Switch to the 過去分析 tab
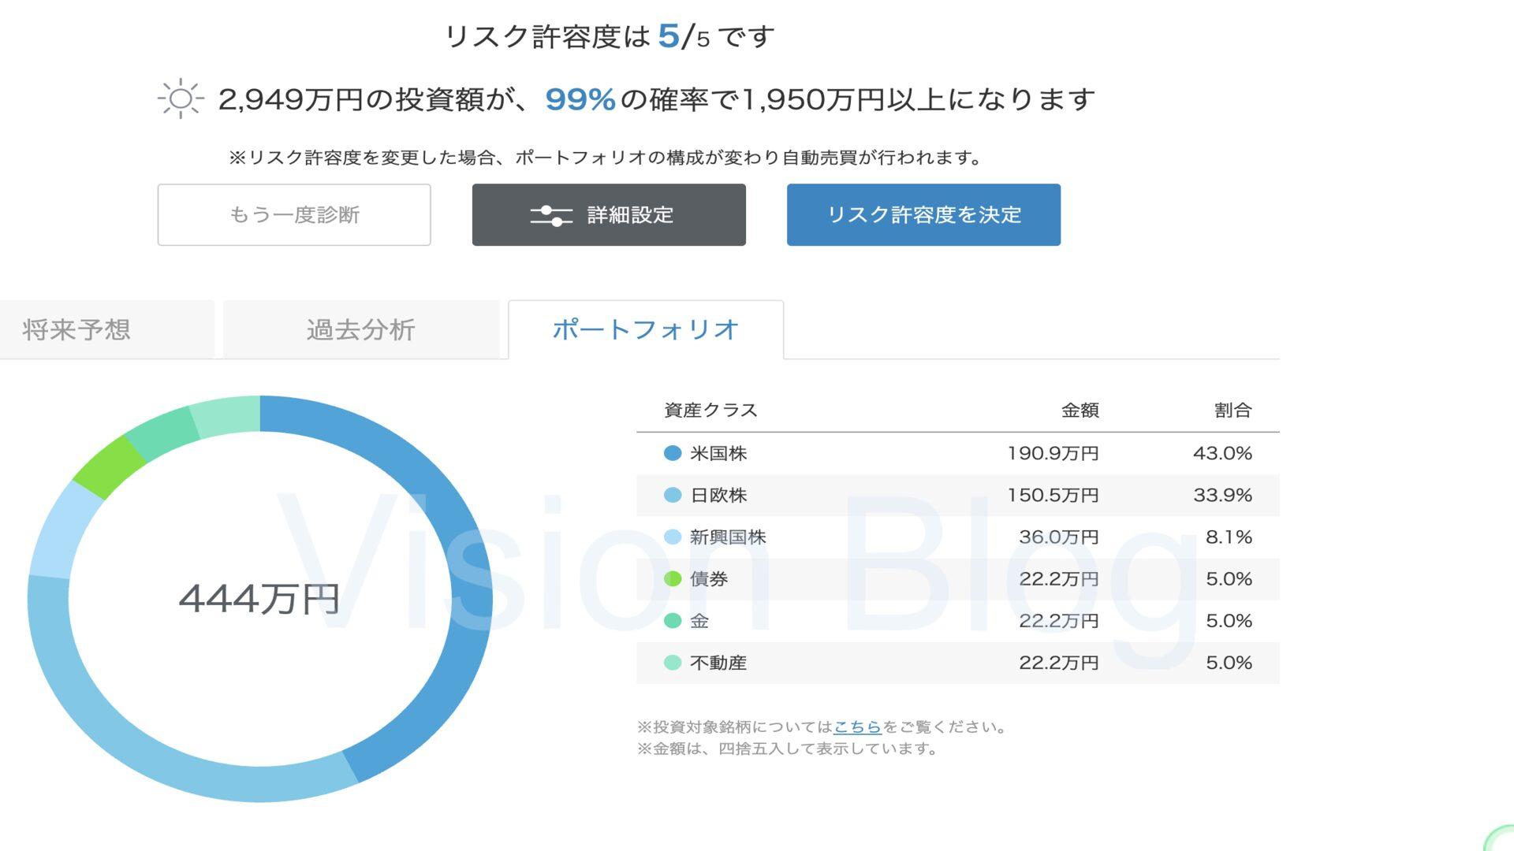The image size is (1514, 851). pos(361,329)
